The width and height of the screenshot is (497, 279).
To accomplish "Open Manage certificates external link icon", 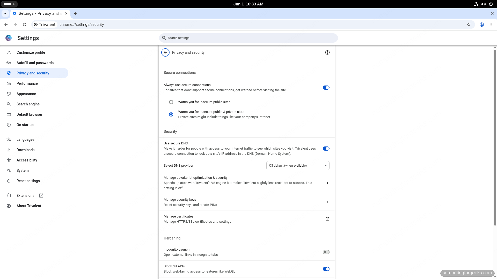I will pyautogui.click(x=327, y=219).
